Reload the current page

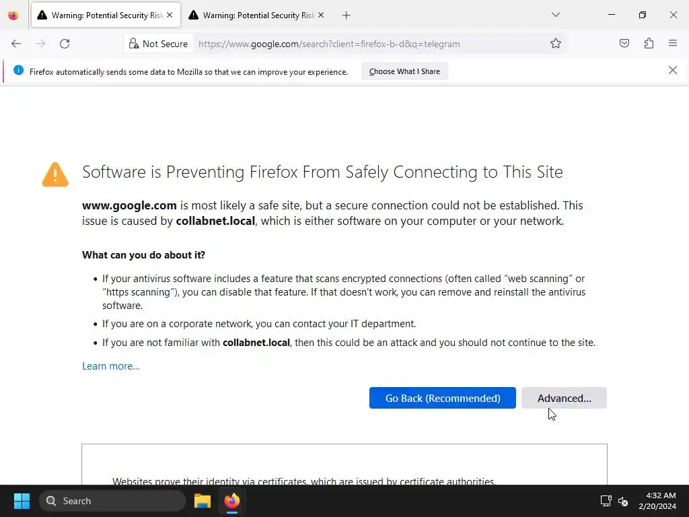click(x=65, y=44)
